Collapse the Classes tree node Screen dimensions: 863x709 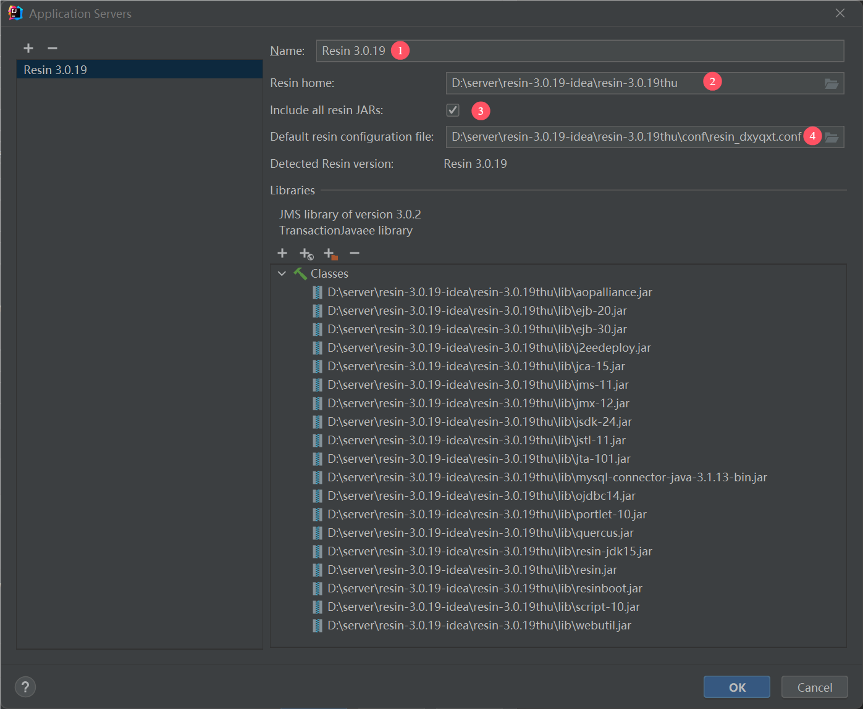pos(282,273)
